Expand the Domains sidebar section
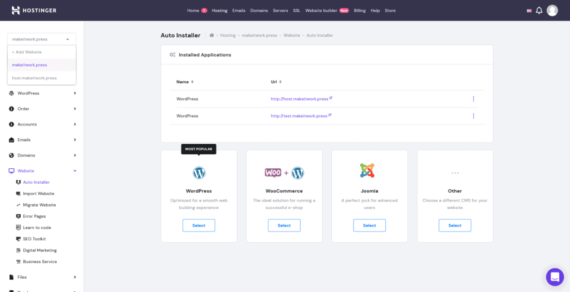This screenshot has height=292, width=570. tap(75, 155)
